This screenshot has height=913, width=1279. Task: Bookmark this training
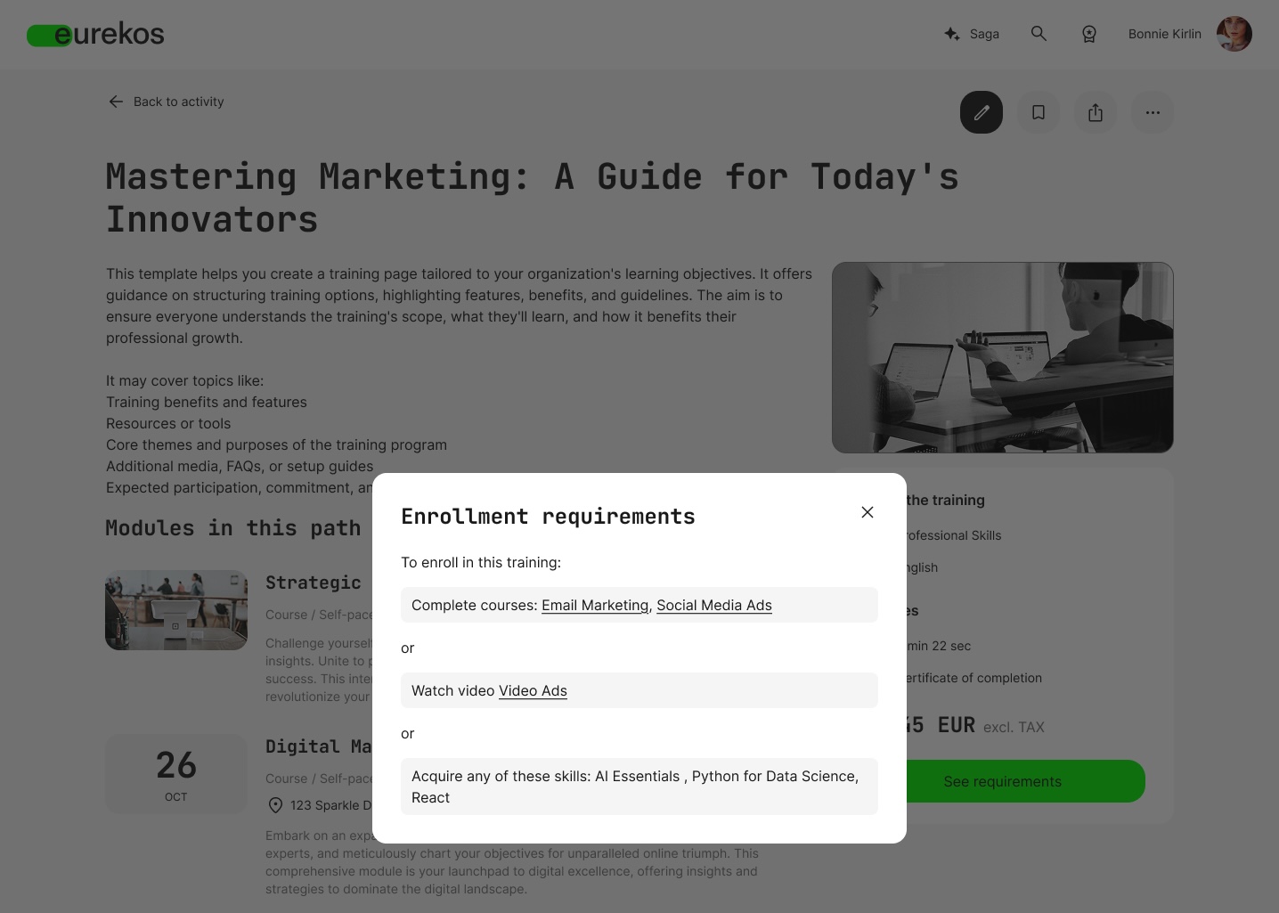point(1039,112)
